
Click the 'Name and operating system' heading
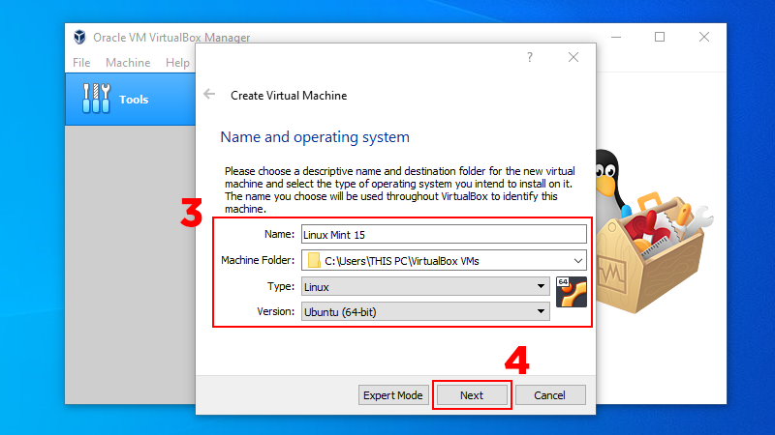click(315, 137)
